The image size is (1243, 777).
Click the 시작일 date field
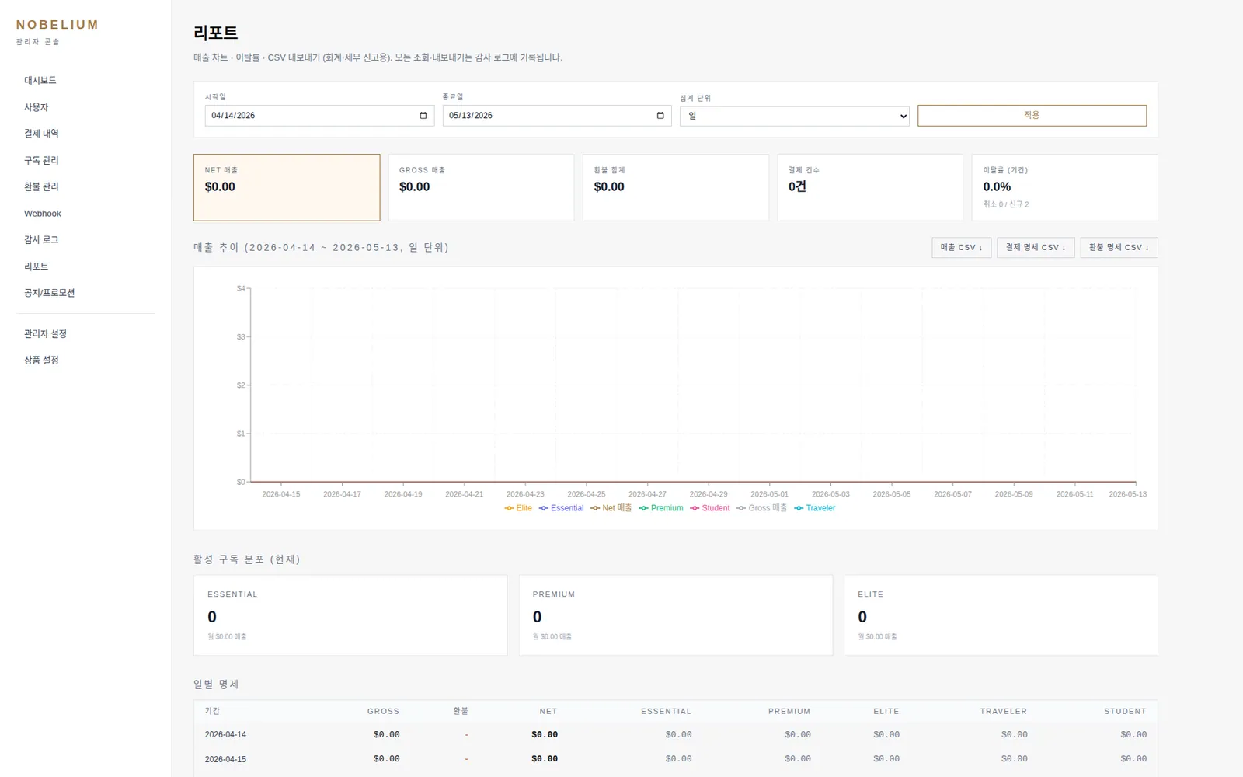pos(319,116)
